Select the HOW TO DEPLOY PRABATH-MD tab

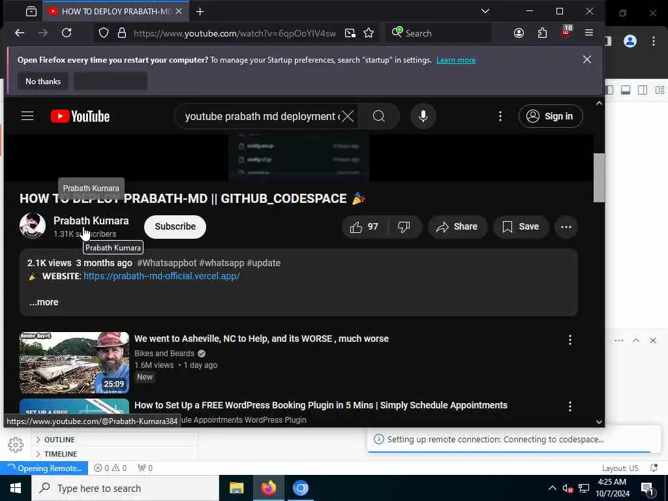115,12
